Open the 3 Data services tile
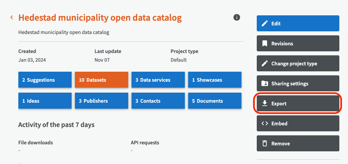The image size is (348, 164). tap(158, 80)
